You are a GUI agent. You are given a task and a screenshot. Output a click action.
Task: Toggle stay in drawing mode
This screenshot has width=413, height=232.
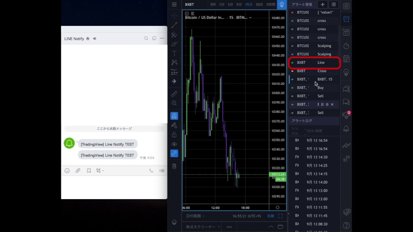(174, 125)
